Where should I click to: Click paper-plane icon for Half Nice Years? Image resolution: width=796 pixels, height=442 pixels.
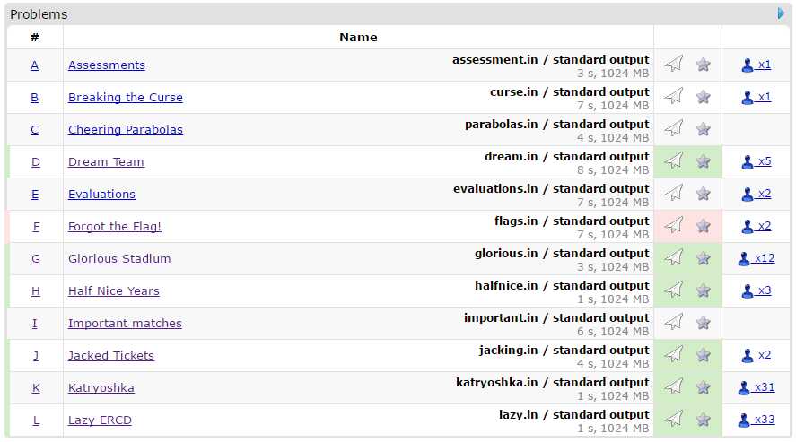point(674,290)
